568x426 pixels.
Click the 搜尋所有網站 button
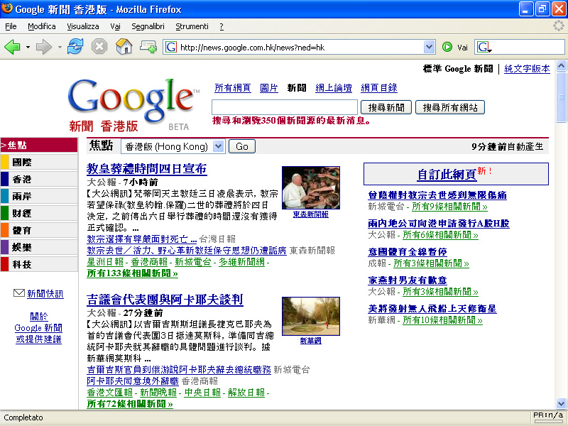pos(450,107)
